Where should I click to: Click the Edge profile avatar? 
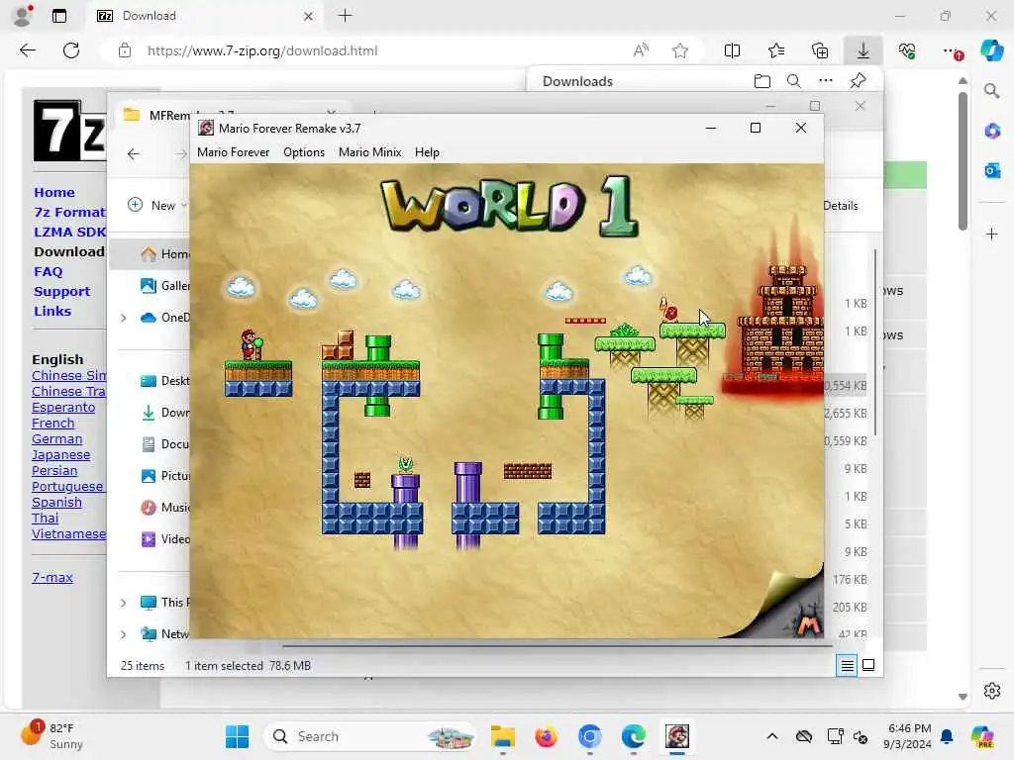pos(23,16)
